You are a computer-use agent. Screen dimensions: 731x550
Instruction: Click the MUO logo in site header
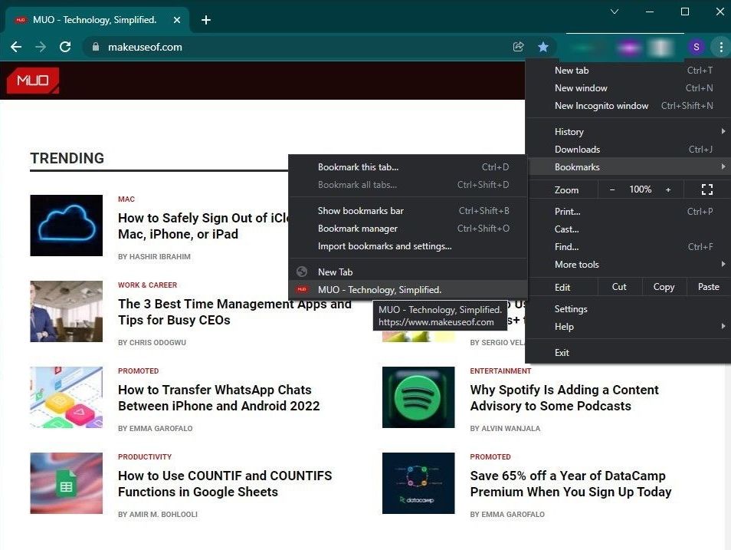[33, 81]
